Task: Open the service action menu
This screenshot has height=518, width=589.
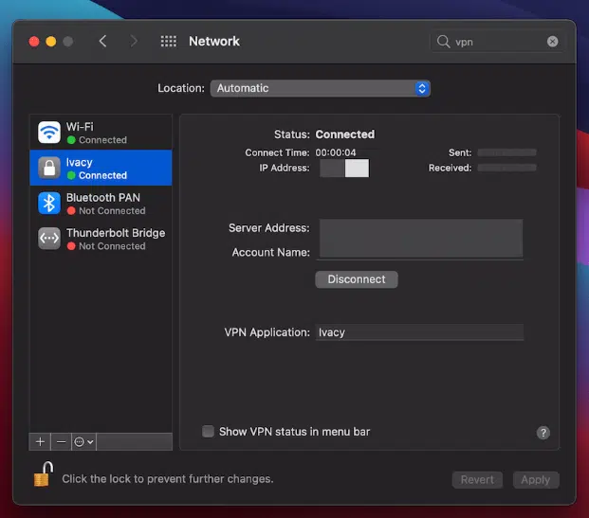Action: click(x=83, y=442)
